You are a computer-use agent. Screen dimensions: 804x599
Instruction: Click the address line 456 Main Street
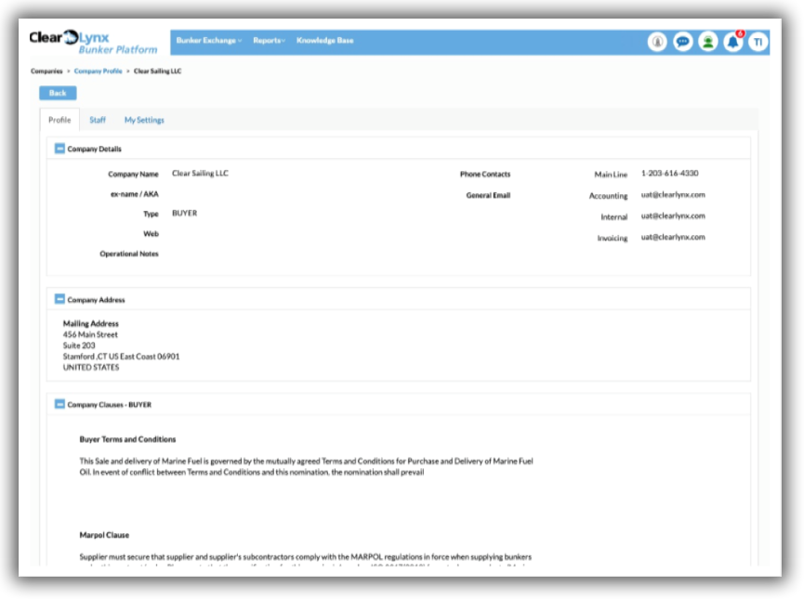90,334
